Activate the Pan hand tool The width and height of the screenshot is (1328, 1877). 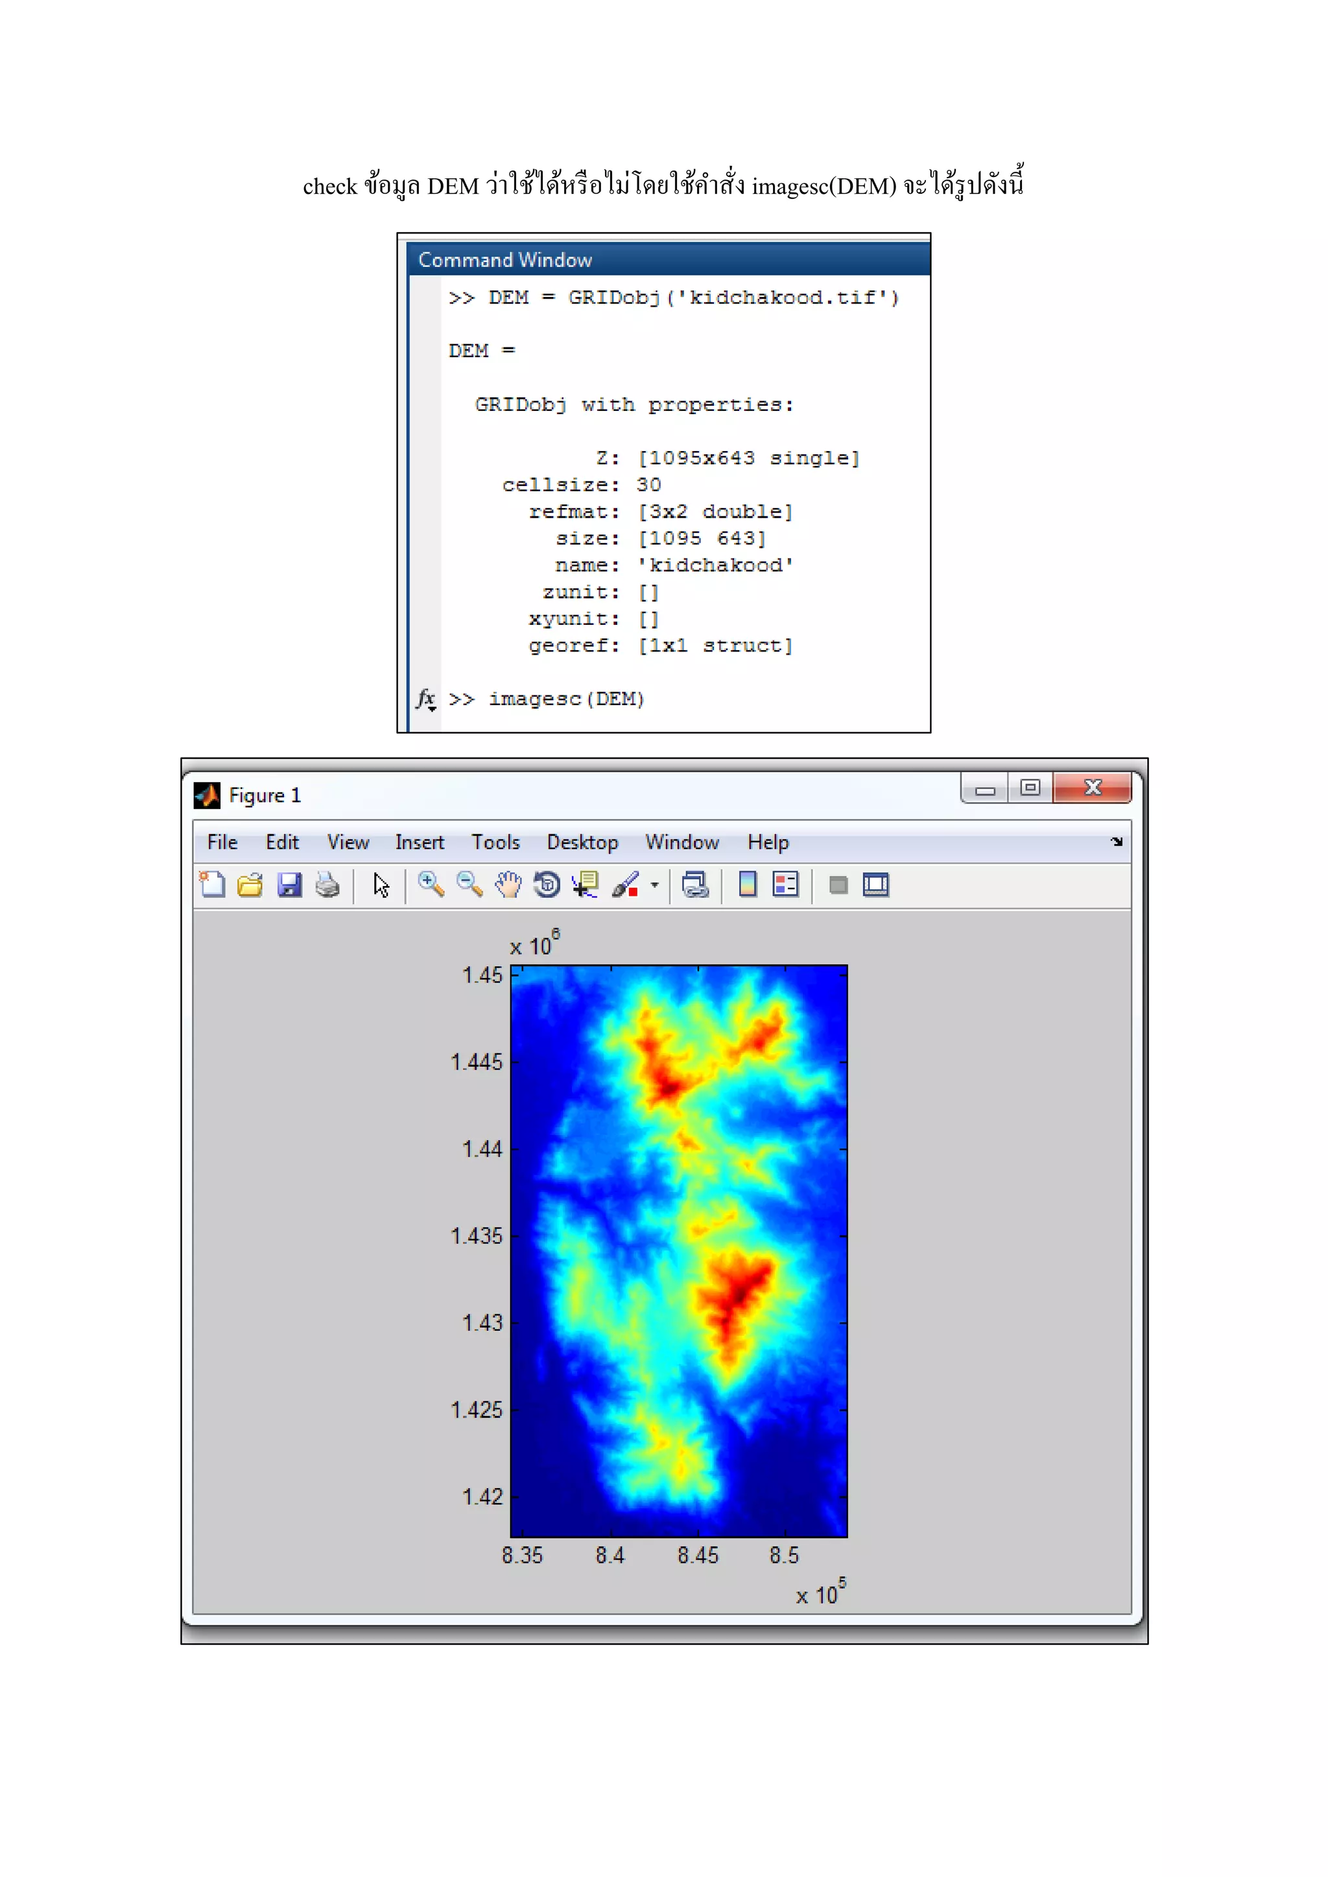[x=508, y=885]
